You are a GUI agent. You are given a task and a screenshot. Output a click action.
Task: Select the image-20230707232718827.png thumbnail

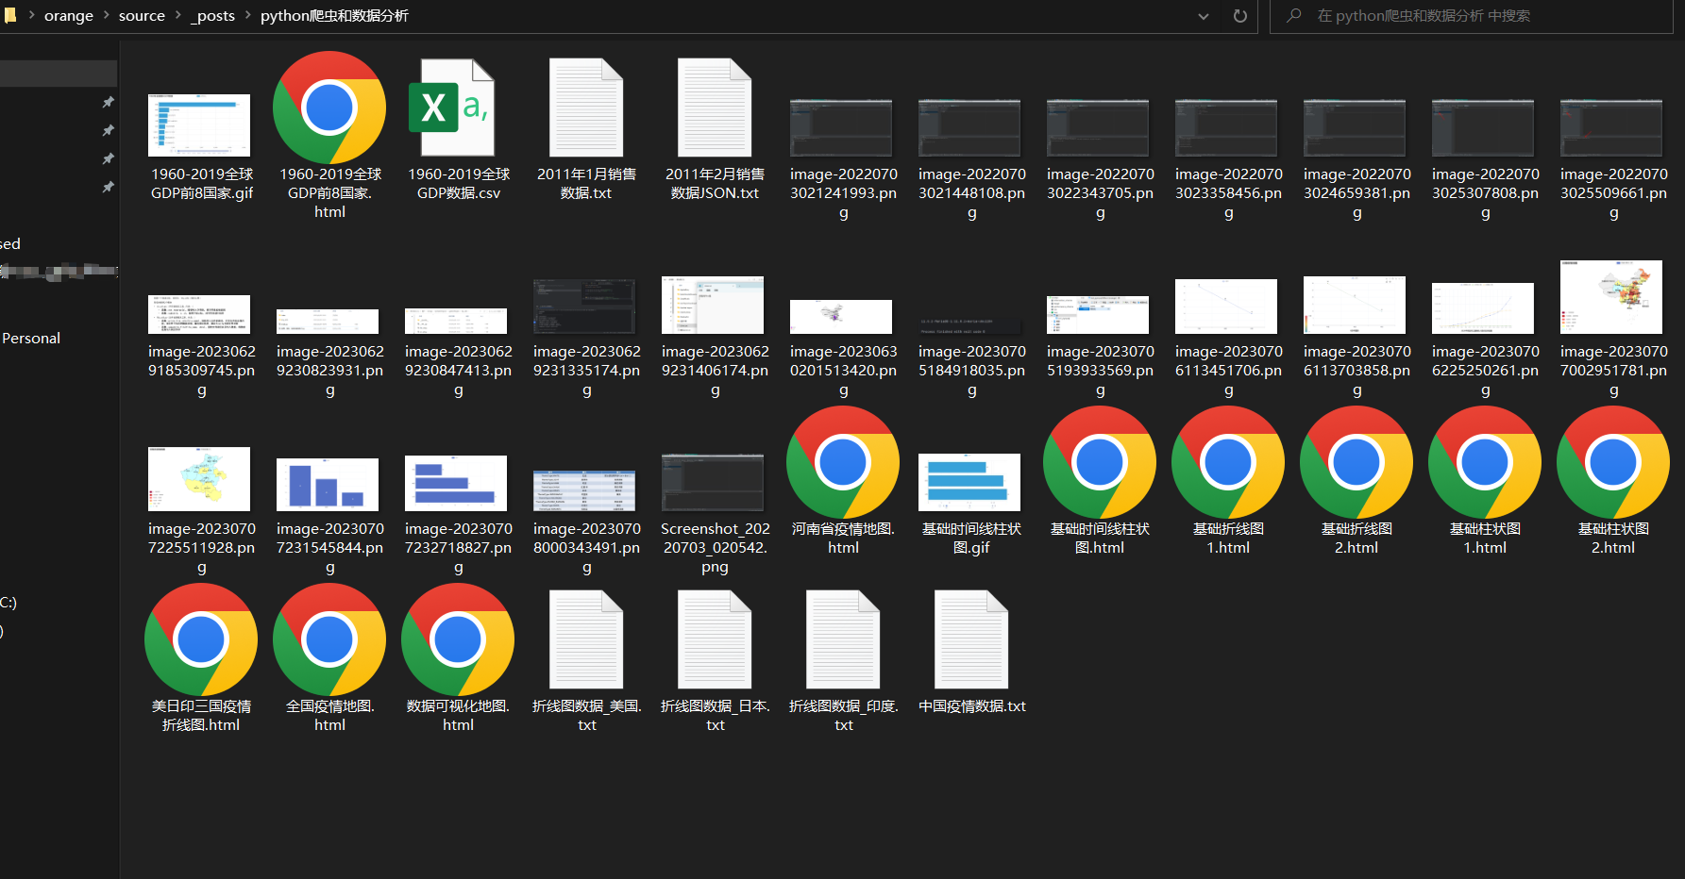456,483
